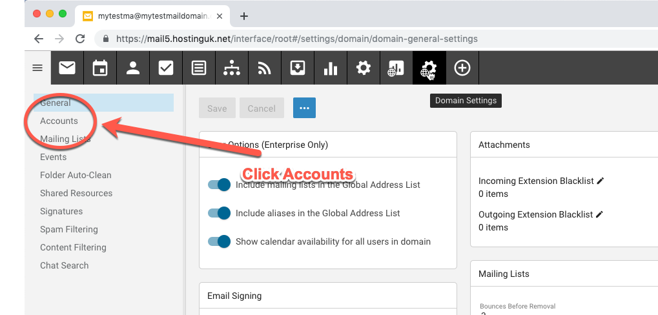
Task: Click the 0 items under Incoming Blacklist
Action: 493,194
